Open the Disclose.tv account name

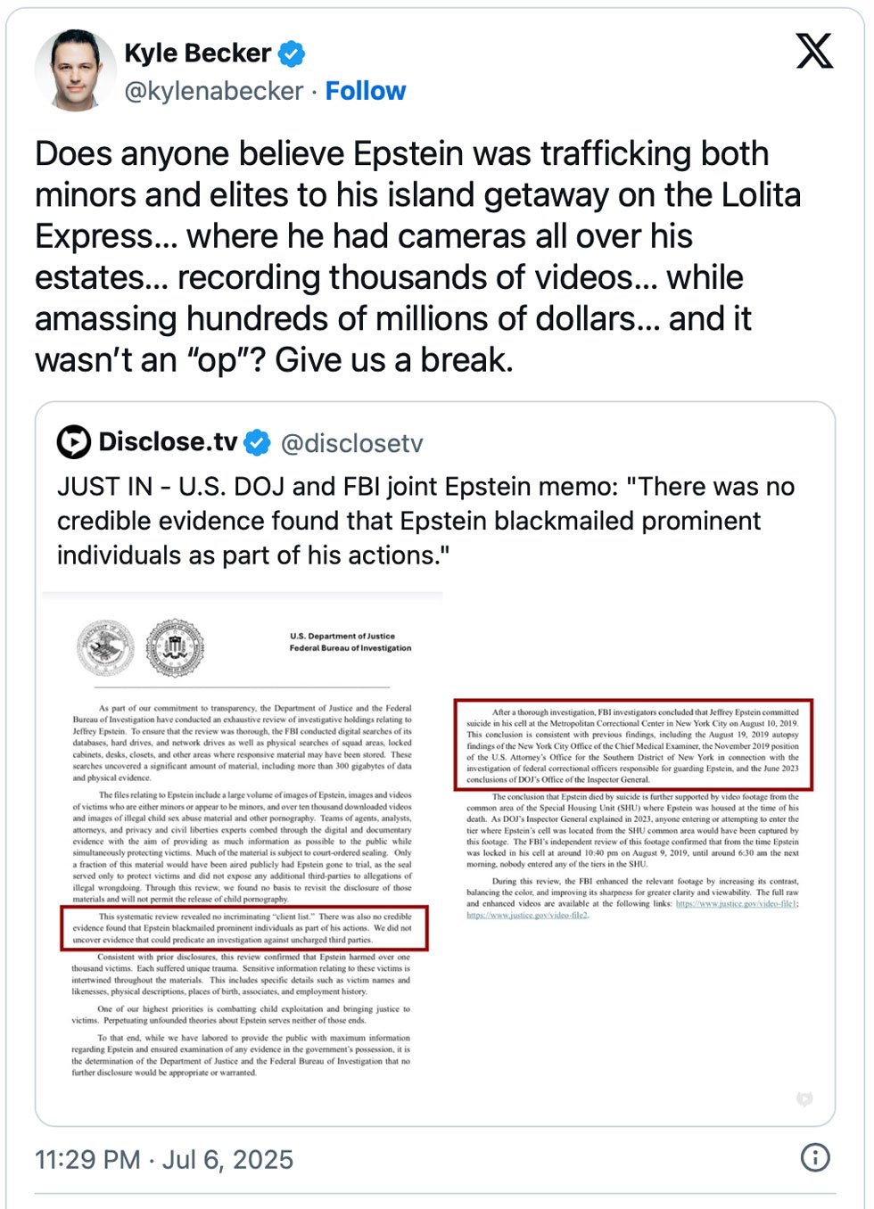[168, 442]
